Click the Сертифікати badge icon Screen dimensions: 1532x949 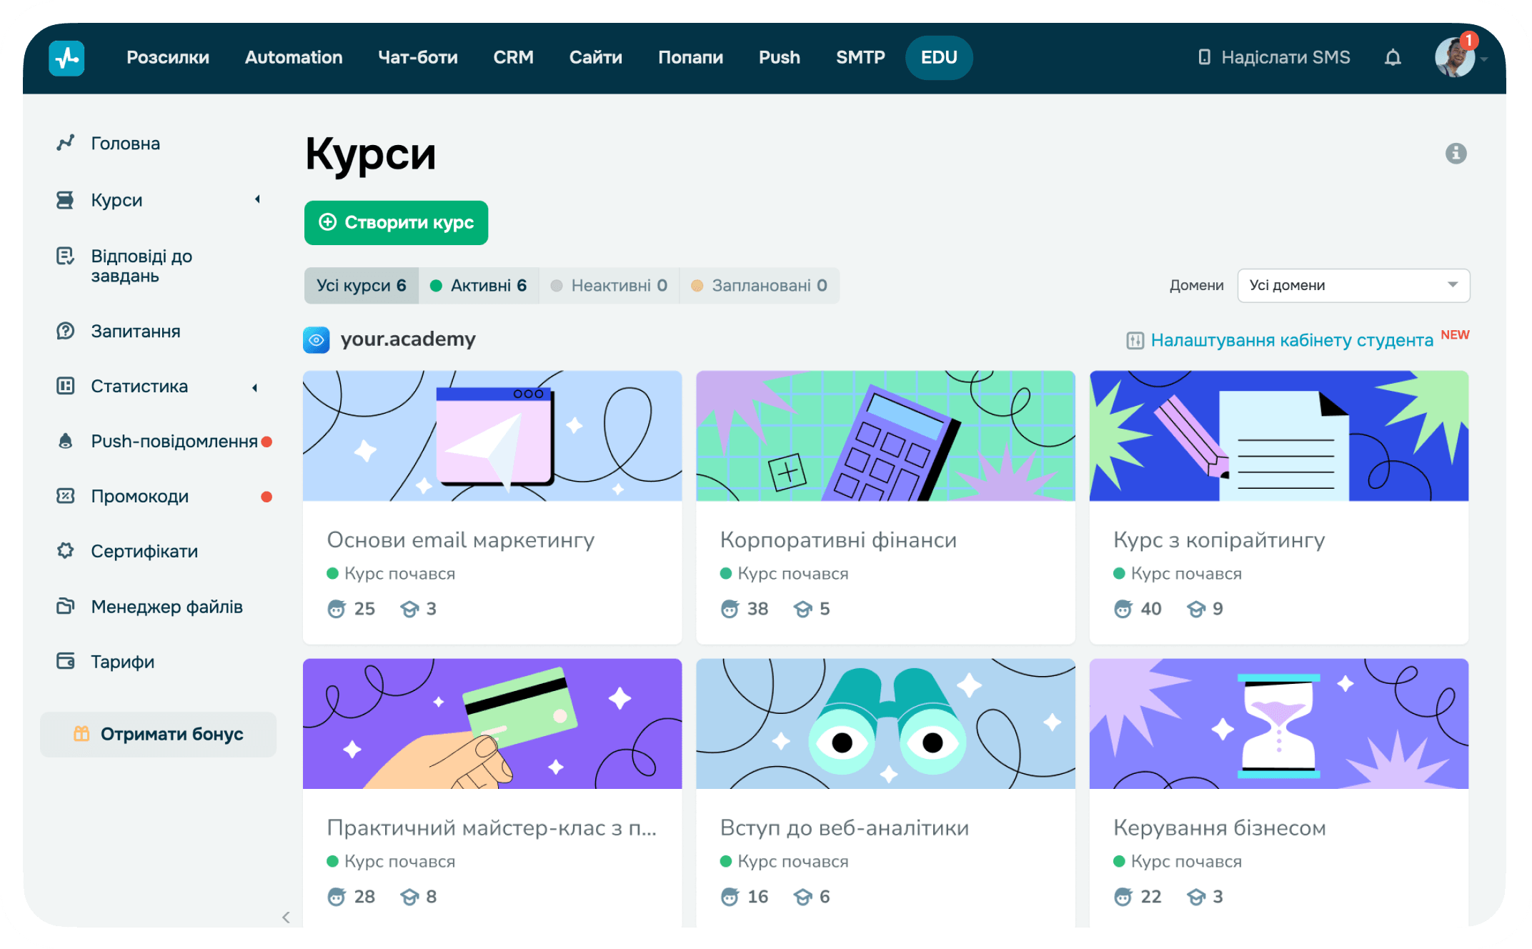pyautogui.click(x=66, y=551)
